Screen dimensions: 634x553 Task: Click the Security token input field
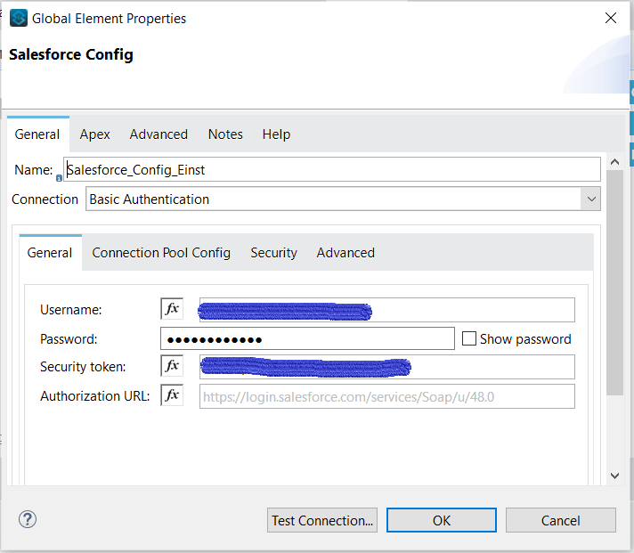pos(387,367)
